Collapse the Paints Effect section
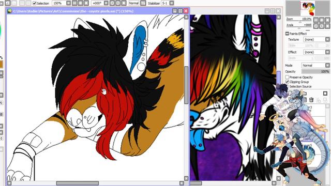This screenshot has height=186, width=331. 287,34
